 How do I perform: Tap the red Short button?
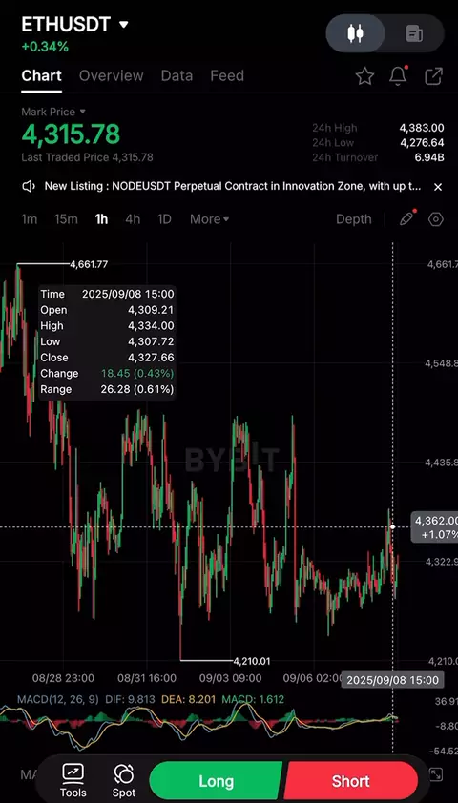351,781
